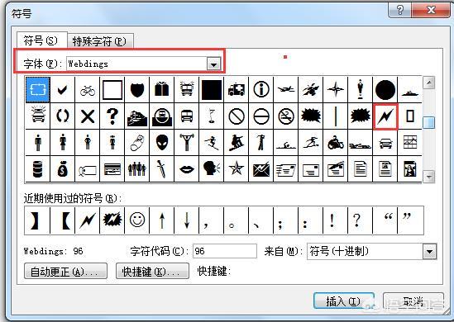Pick the shield symbol

137,90
